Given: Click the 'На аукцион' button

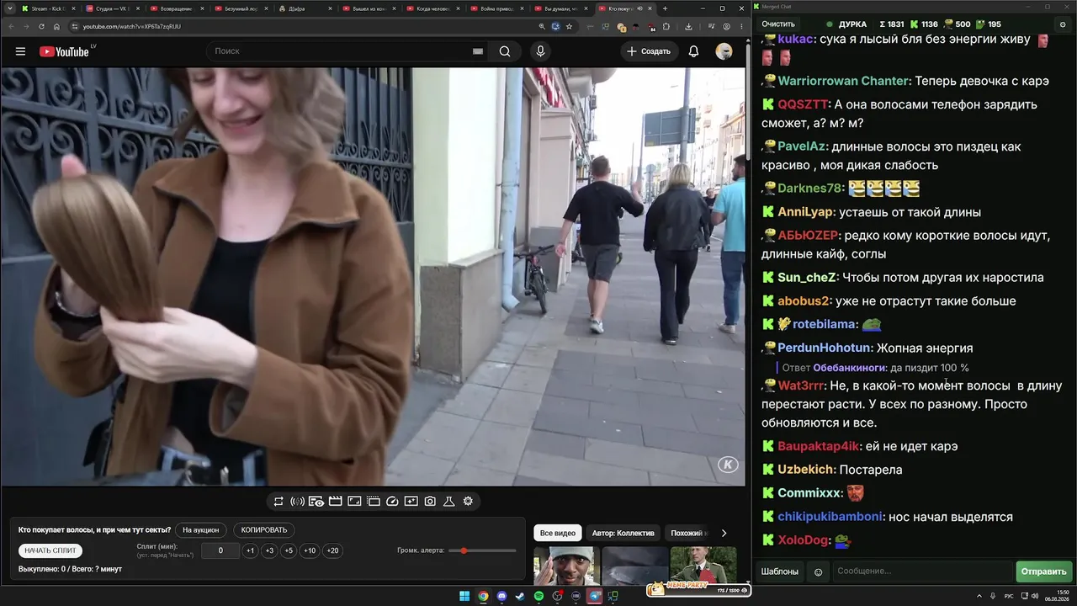Looking at the screenshot, I should coord(201,530).
